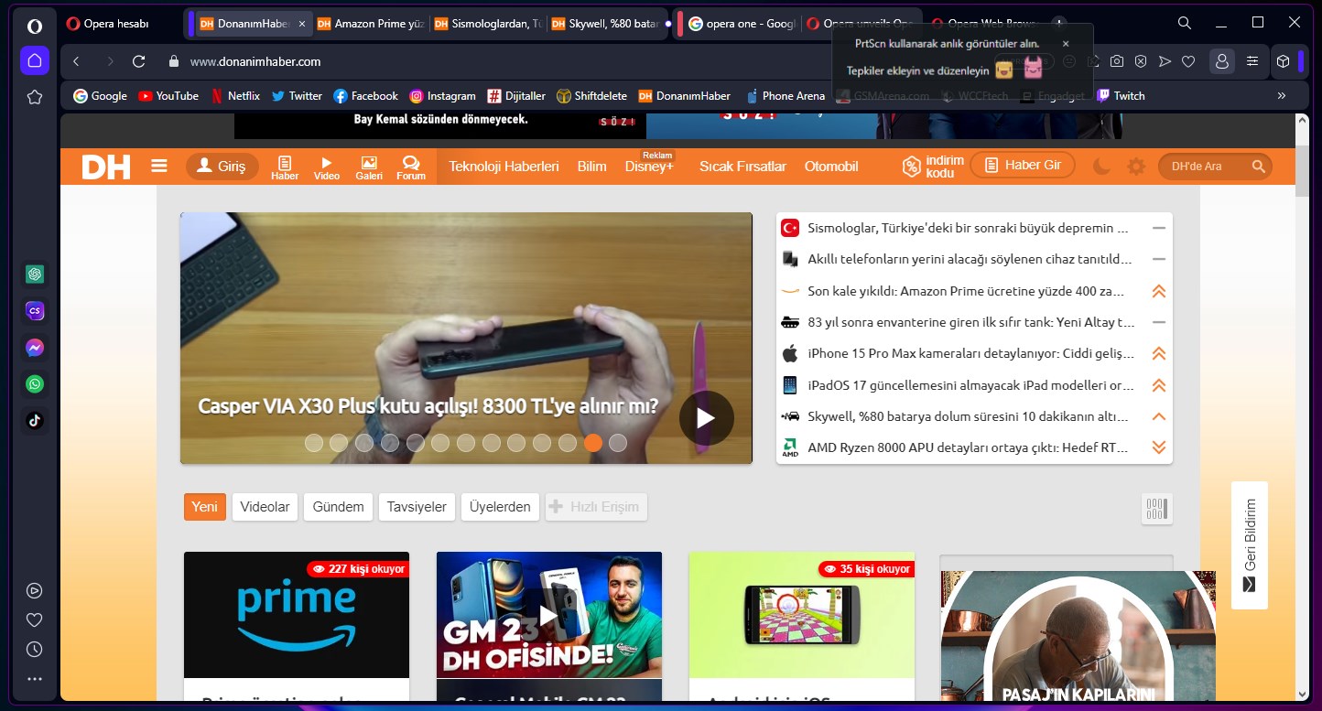This screenshot has width=1322, height=711.
Task: Open Messenger in the Opera sidebar
Action: pos(35,348)
